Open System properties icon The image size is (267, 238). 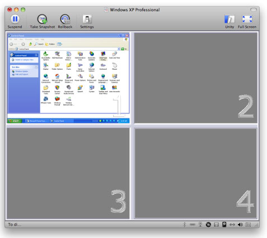click(91, 89)
